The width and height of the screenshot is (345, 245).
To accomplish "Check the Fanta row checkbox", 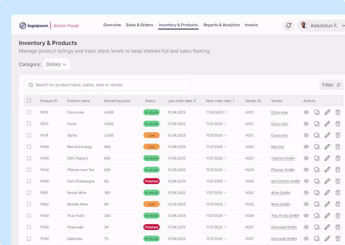I will [x=29, y=124].
